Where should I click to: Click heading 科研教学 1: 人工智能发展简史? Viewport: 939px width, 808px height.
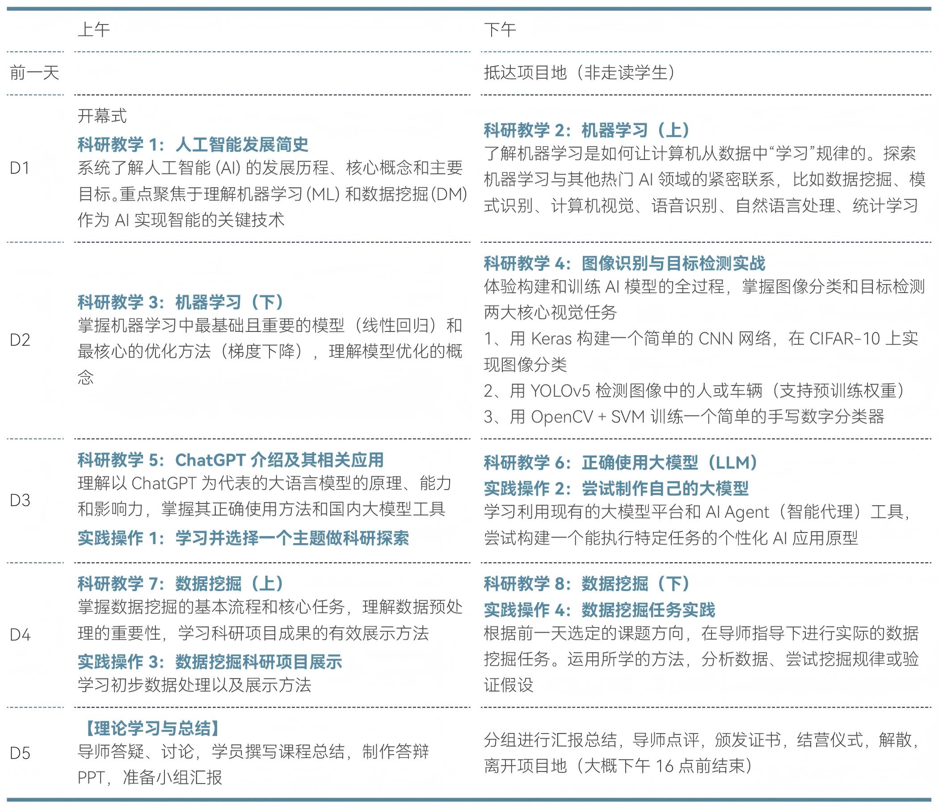pyautogui.click(x=193, y=145)
